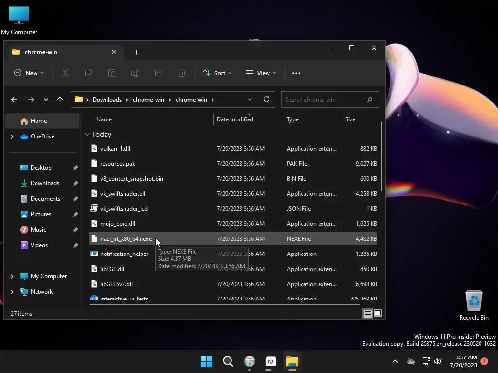498x373 pixels.
Task: Click the Rename icon in toolbar
Action: pos(135,73)
